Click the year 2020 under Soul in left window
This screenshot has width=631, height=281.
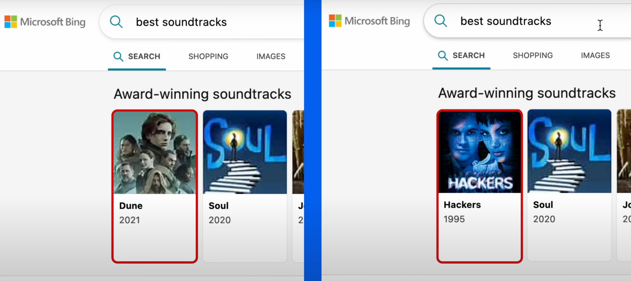coord(220,220)
